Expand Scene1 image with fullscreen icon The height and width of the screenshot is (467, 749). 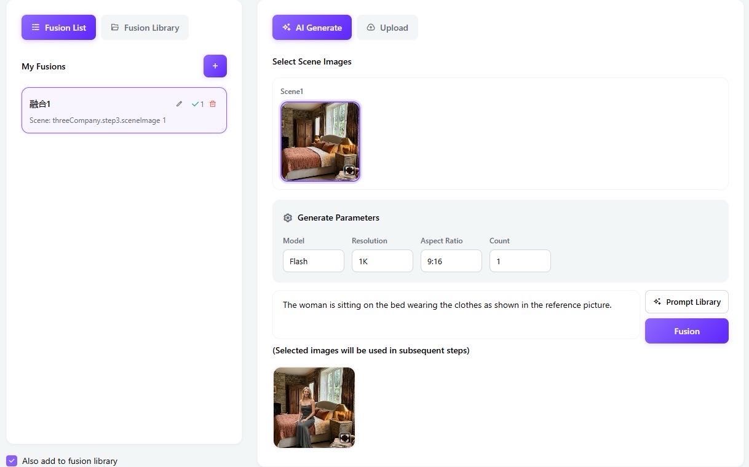tap(349, 170)
